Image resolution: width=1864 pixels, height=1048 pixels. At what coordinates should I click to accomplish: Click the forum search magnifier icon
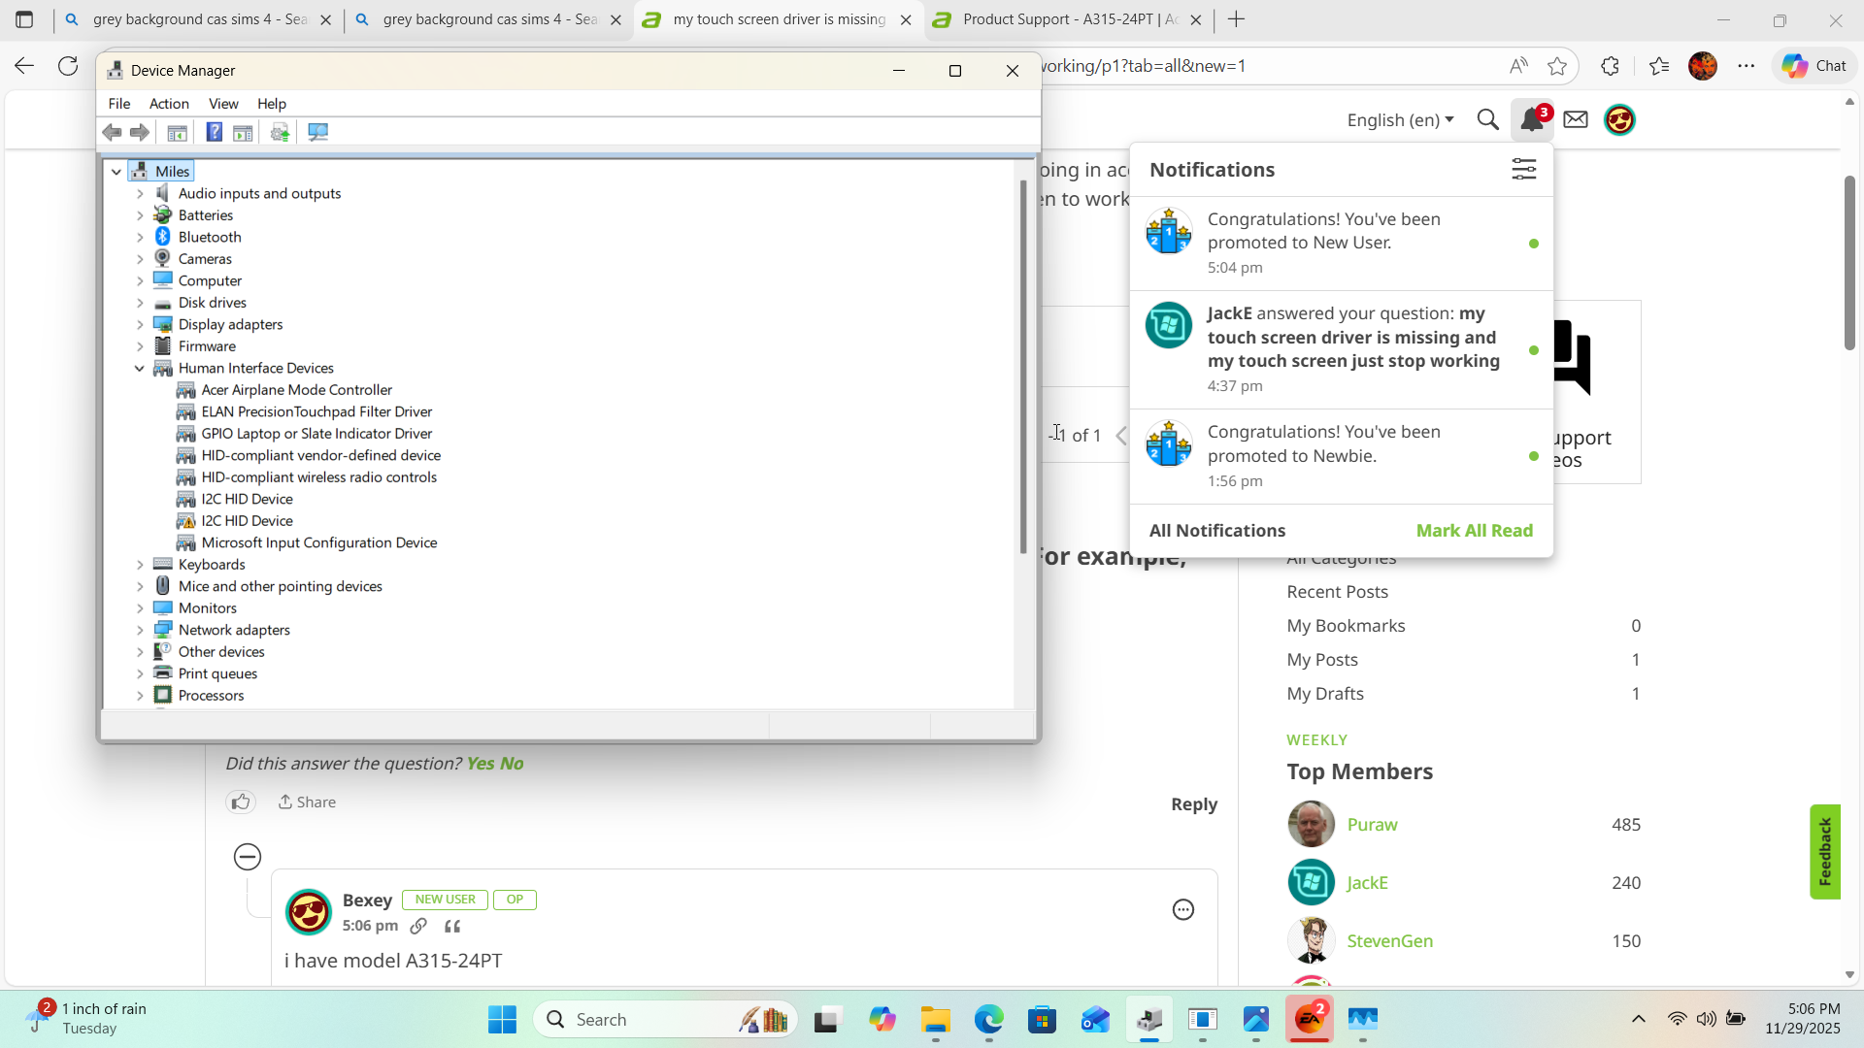coord(1487,120)
